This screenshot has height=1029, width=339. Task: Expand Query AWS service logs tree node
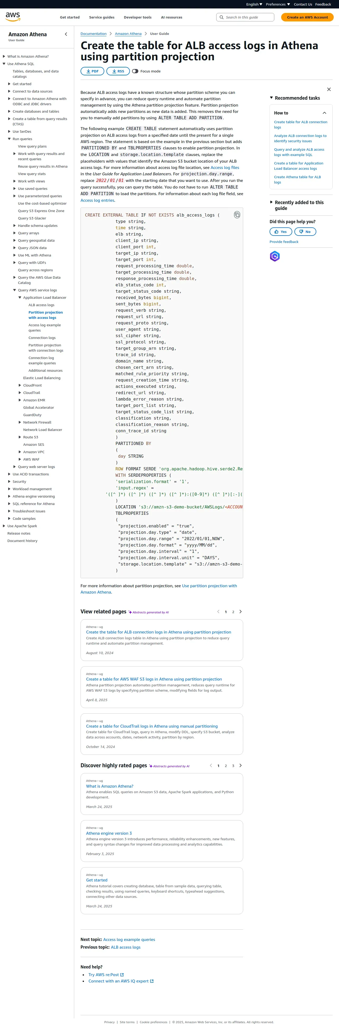[x=15, y=290]
